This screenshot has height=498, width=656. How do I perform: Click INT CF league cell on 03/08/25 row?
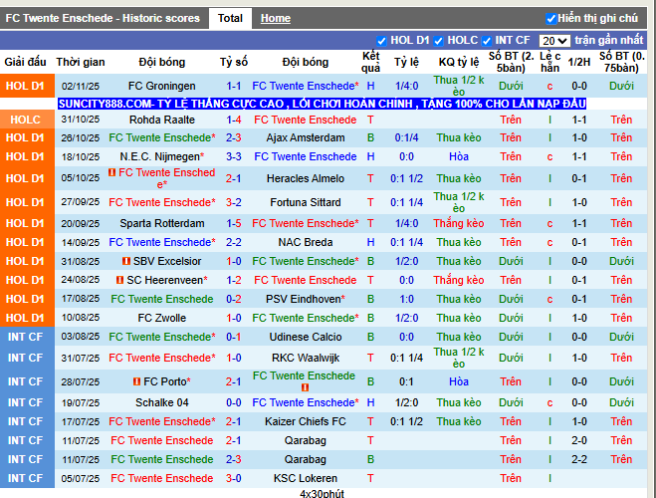[x=27, y=337]
